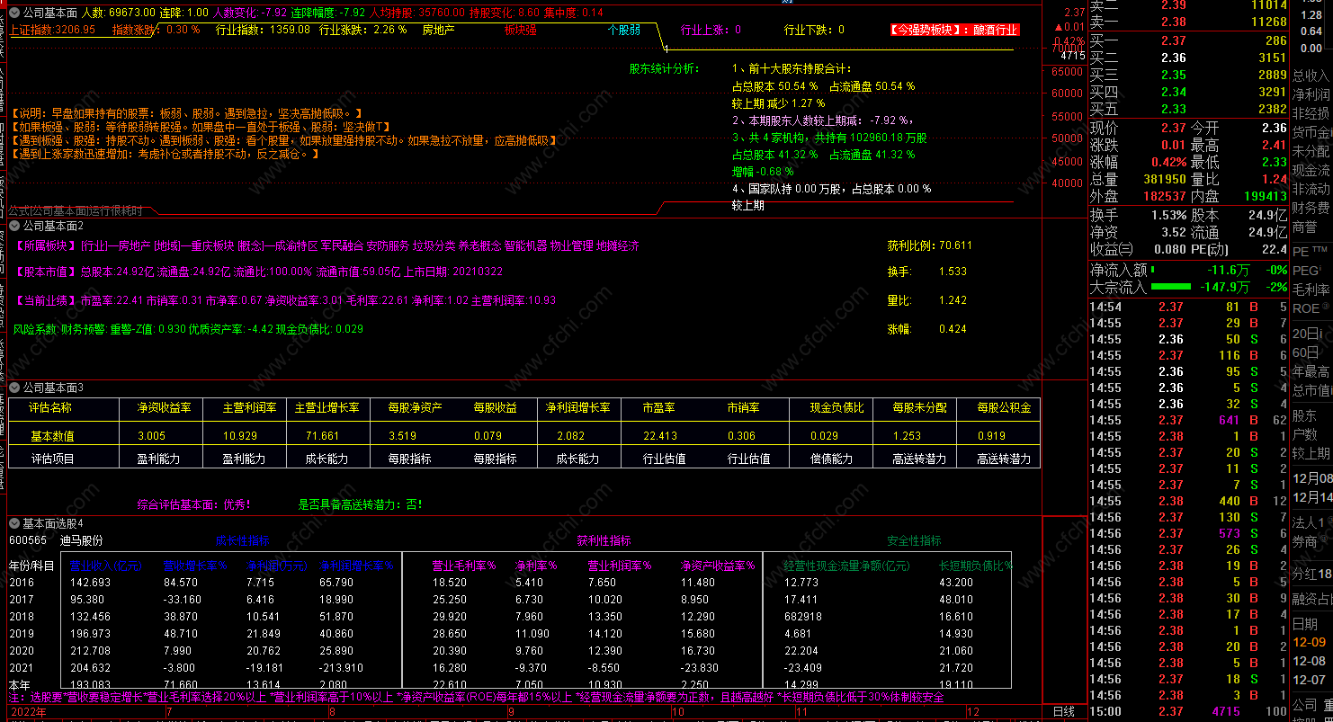The width and height of the screenshot is (1333, 722).
Task: Click the 12-09 date in right sidebar
Action: pyautogui.click(x=1309, y=643)
